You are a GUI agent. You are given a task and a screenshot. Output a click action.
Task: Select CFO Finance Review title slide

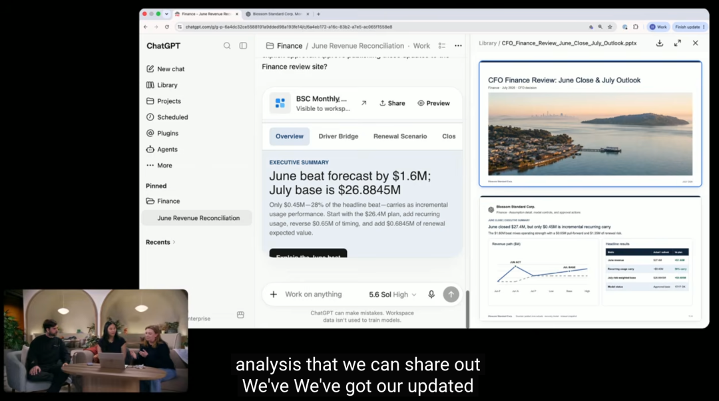coord(590,124)
